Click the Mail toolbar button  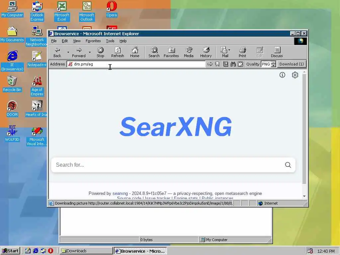pos(224,52)
